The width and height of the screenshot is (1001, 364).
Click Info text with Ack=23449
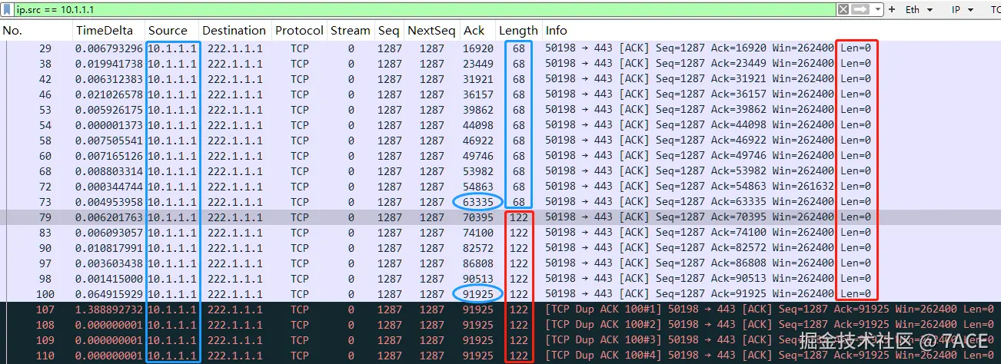(x=707, y=63)
